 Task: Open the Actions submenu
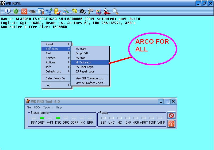pyautogui.click(x=56, y=62)
